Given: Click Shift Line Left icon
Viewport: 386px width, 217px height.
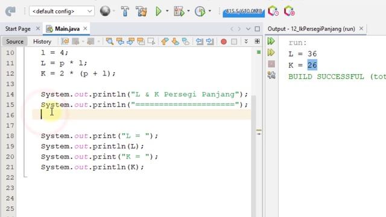Looking at the screenshot, I should tap(200, 42).
